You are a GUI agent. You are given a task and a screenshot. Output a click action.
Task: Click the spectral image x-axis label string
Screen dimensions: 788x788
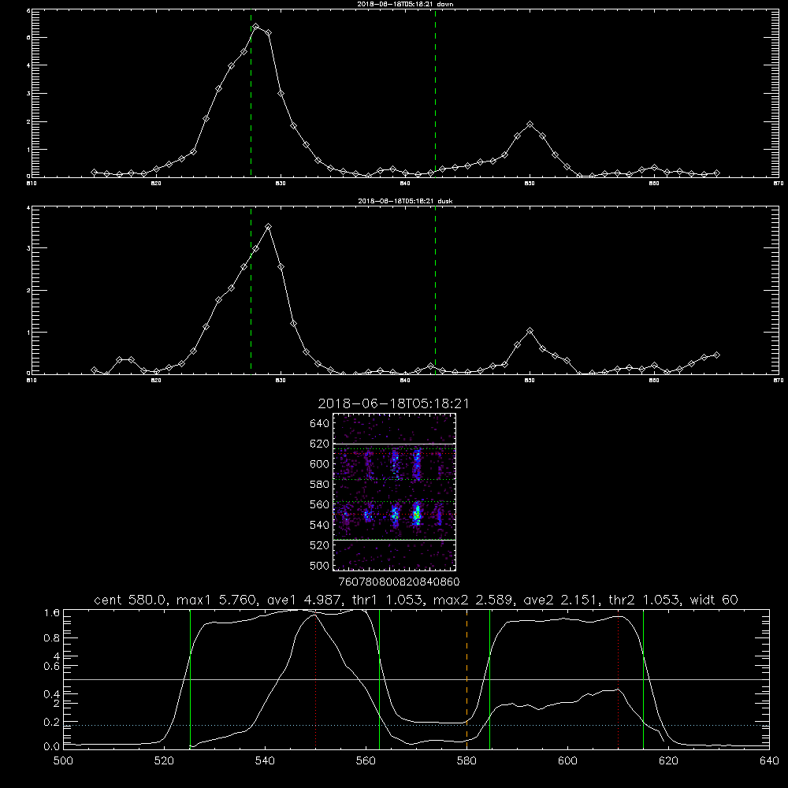point(399,582)
